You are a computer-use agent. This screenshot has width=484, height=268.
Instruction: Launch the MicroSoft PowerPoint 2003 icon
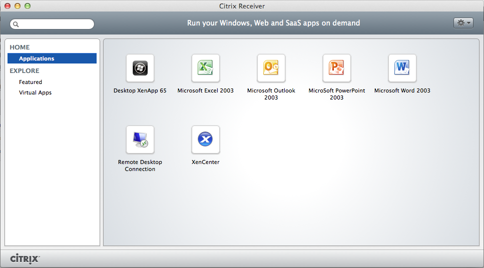pos(337,68)
